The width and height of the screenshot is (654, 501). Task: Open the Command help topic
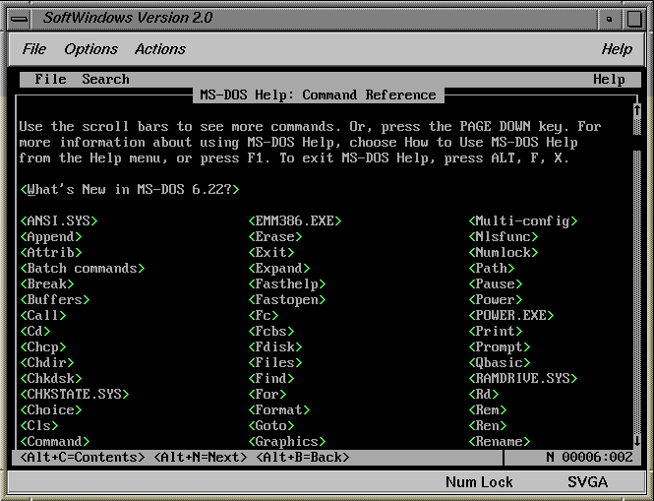[55, 441]
